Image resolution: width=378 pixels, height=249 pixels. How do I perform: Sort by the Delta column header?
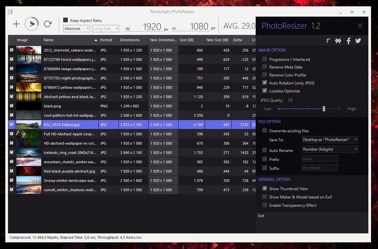[x=241, y=40]
